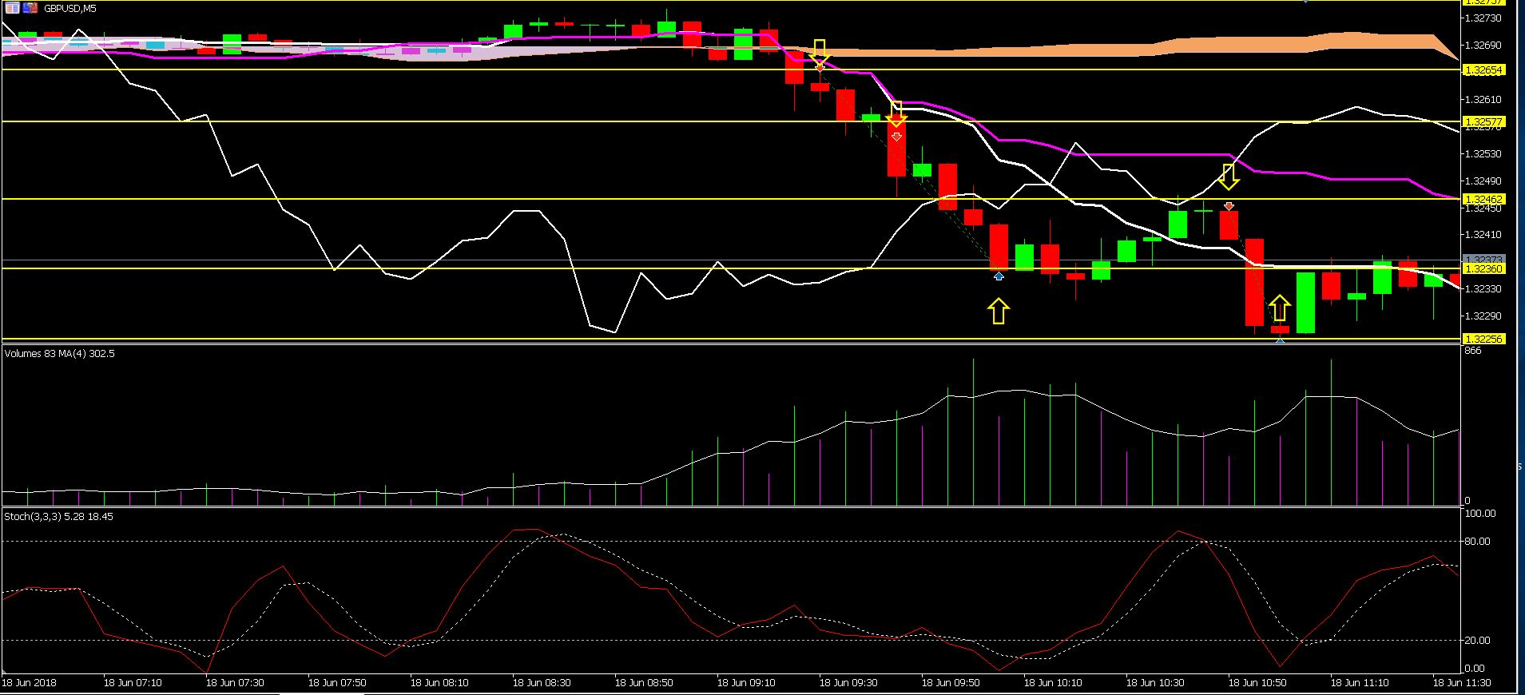The height and width of the screenshot is (695, 1525).
Task: Select the Stoch(3,3,3) indicator label
Action: (58, 517)
